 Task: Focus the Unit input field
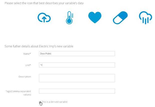(x=77, y=65)
